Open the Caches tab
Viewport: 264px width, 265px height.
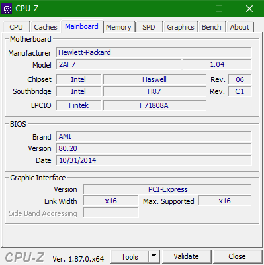[x=46, y=27]
